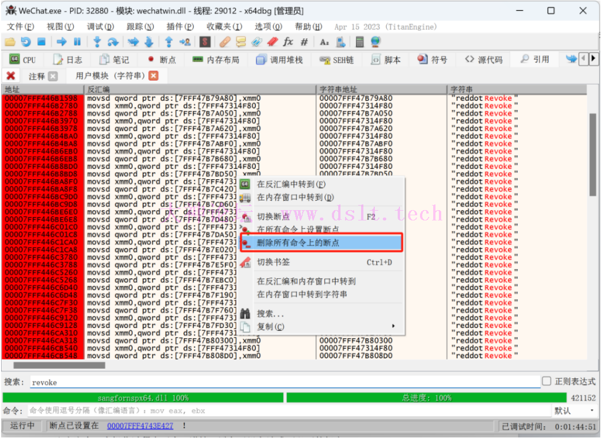The image size is (602, 442).
Task: Switch to the 笔记 tab
Action: (114, 60)
